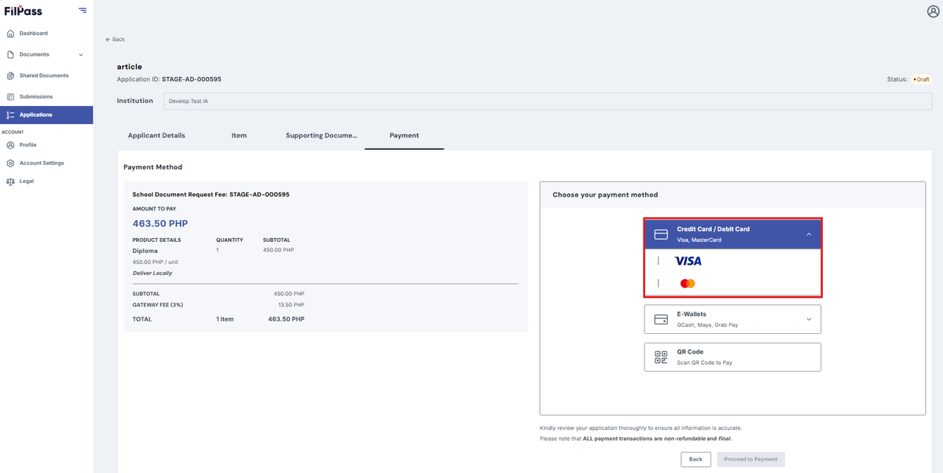Click the Account Settings gear icon
This screenshot has height=473, width=943.
point(10,163)
